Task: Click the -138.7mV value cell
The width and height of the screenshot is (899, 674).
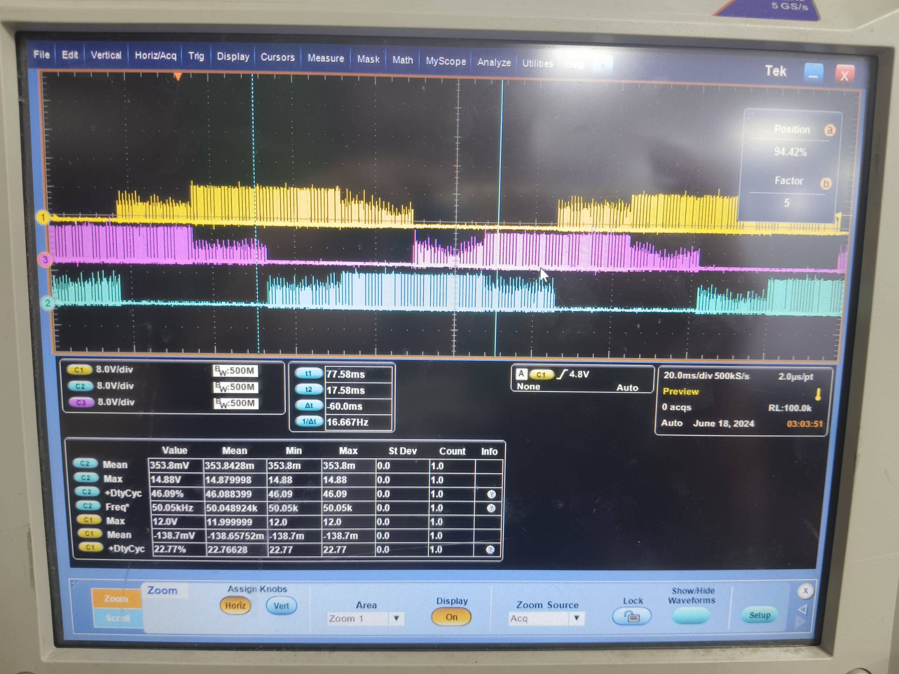Action: 179,535
